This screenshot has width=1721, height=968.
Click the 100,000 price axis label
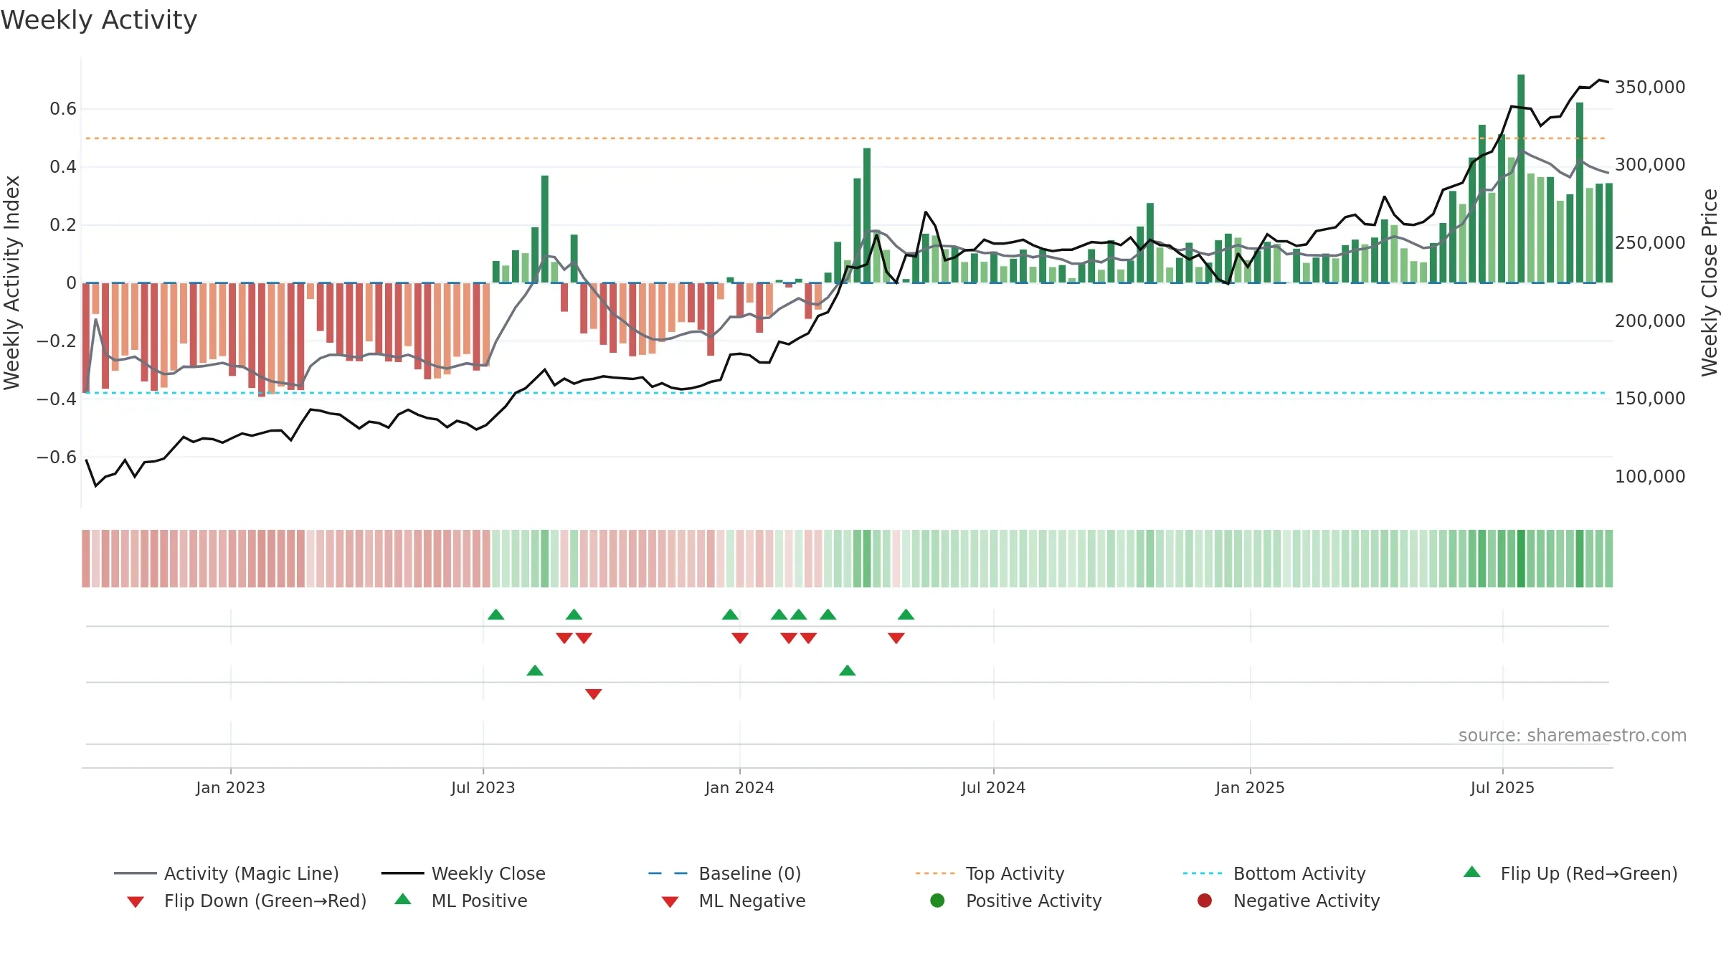coord(1650,477)
